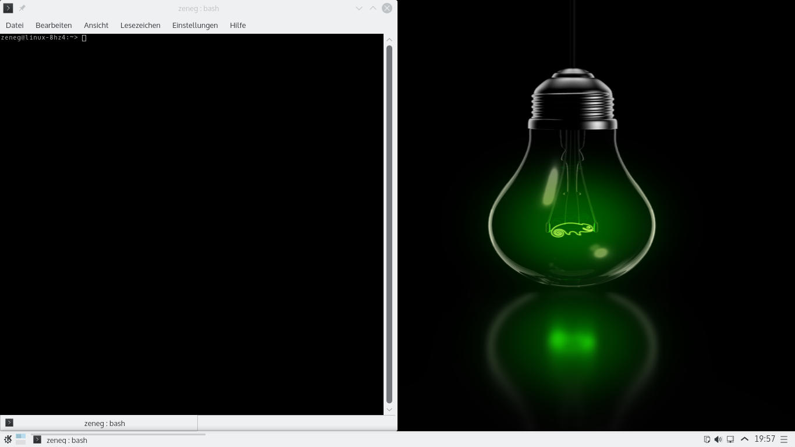Open the clipboard tray icon
This screenshot has height=447, width=795.
coord(707,439)
